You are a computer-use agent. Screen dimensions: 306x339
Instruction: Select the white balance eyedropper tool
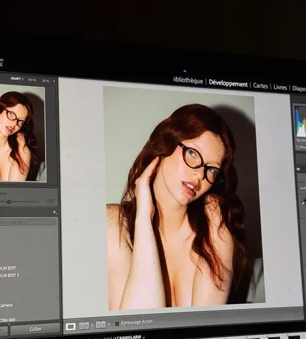pos(303,202)
